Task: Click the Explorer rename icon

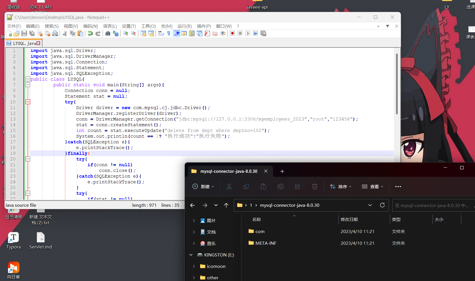Action: tap(281, 186)
